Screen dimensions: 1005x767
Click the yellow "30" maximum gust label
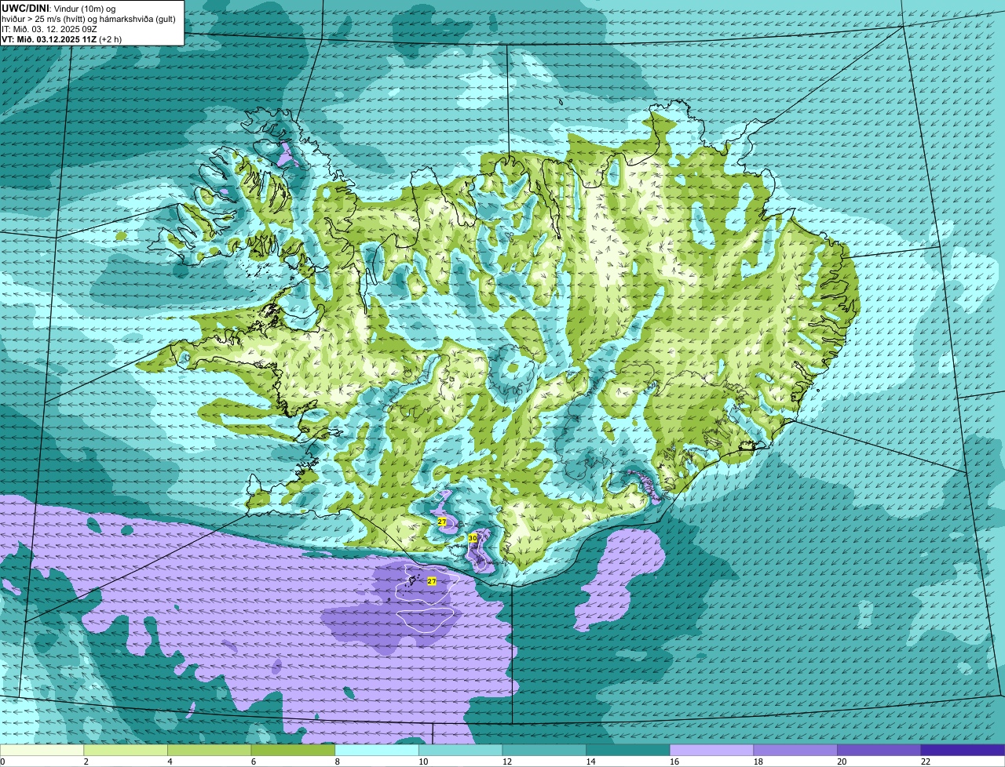(x=473, y=538)
